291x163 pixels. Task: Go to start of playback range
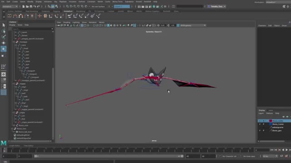click(x=272, y=150)
